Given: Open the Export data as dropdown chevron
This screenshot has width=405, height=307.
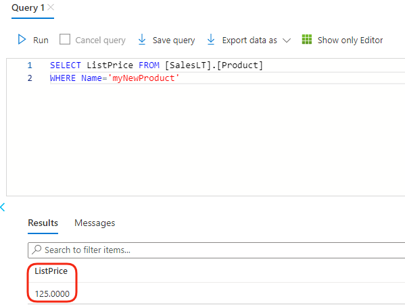Looking at the screenshot, I should point(287,40).
